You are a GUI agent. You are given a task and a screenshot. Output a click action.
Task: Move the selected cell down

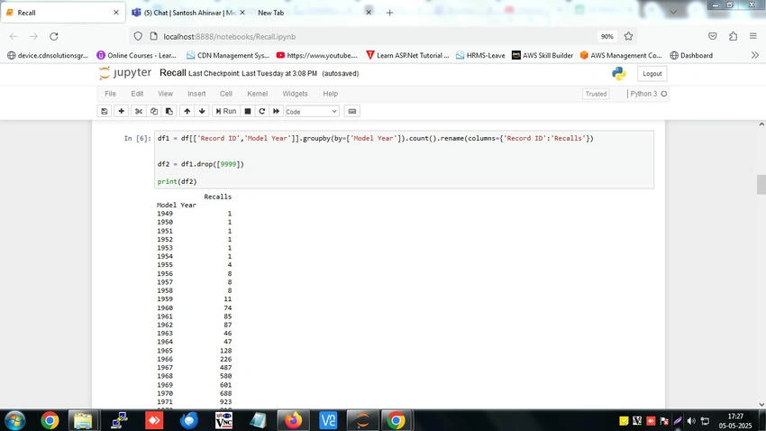coord(202,112)
